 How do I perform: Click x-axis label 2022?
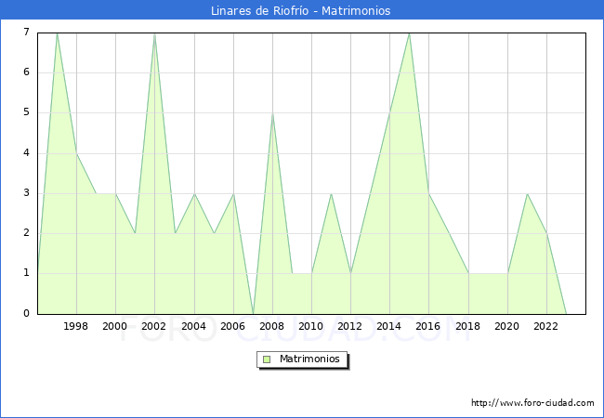545,326
